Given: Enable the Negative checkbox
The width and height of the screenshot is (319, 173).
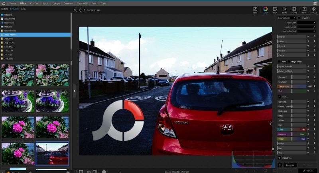Looking at the screenshot, I should click(x=299, y=18).
